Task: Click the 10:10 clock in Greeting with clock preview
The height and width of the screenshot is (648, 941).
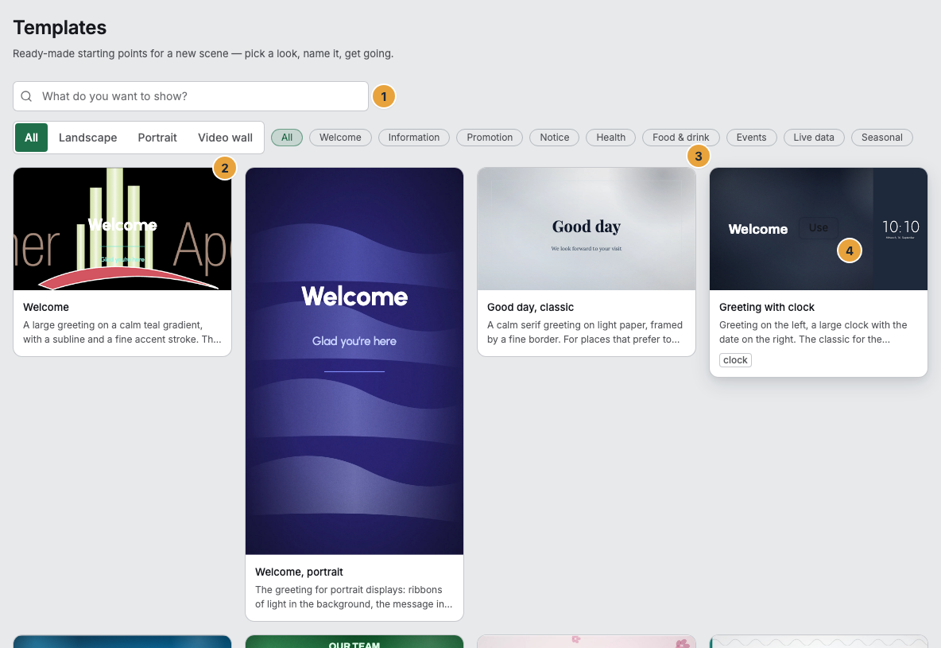Action: (x=900, y=227)
